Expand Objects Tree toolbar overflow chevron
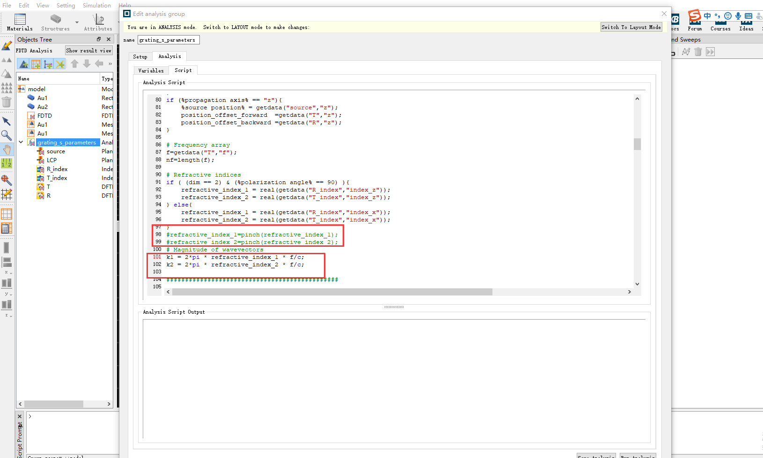The width and height of the screenshot is (763, 458). 110,64
